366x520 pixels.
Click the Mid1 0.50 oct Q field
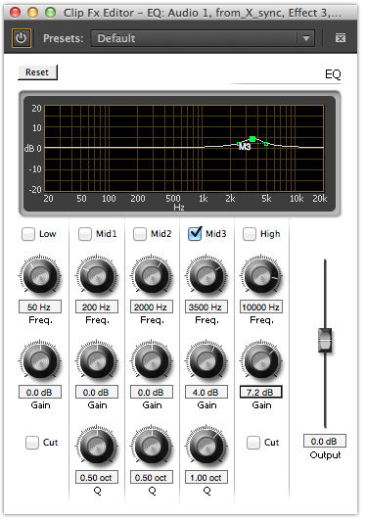coord(97,478)
